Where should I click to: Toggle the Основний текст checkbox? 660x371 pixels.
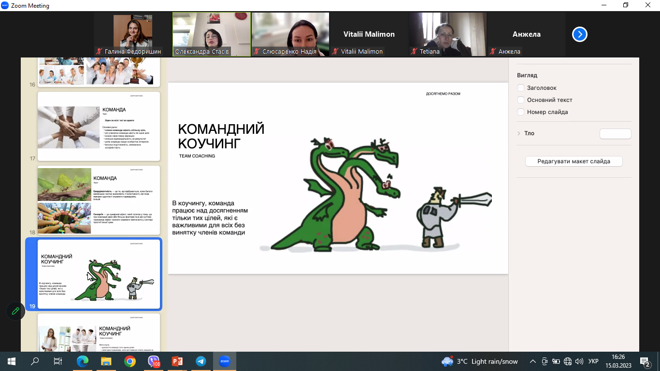pos(521,100)
